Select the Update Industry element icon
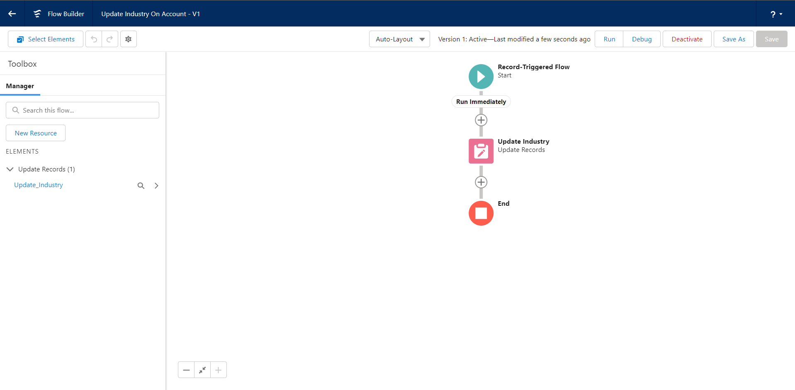 pos(481,151)
